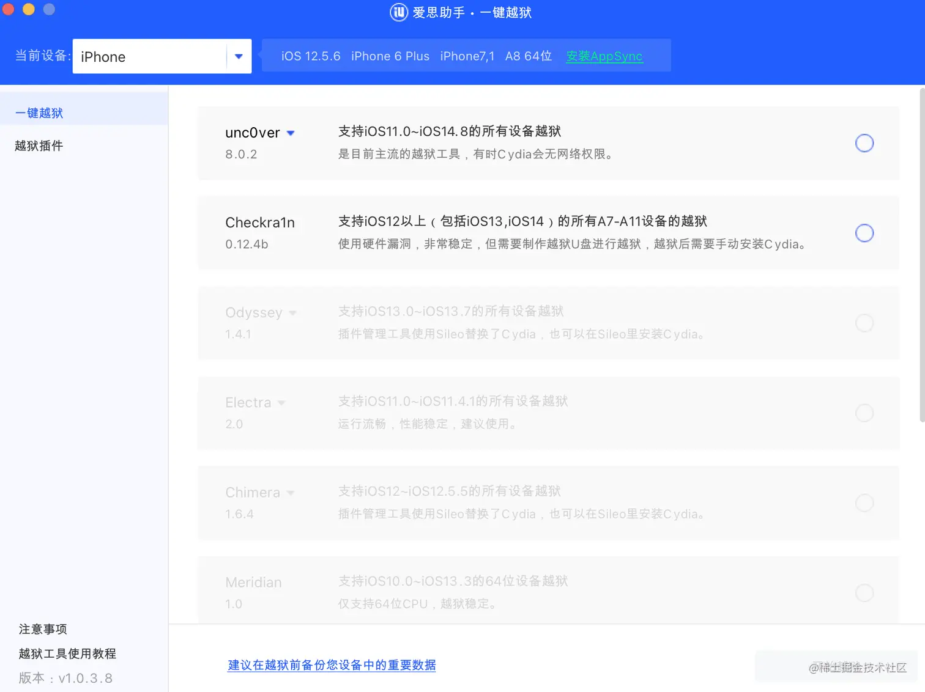Open the current device dropdown arrow
The height and width of the screenshot is (692, 925).
click(x=239, y=56)
